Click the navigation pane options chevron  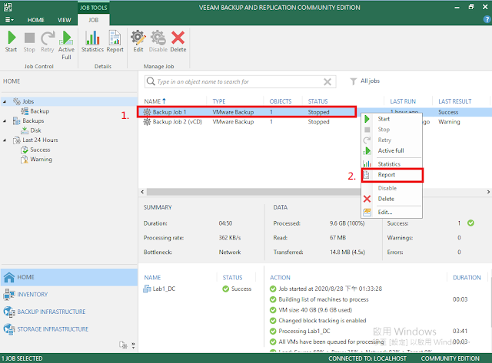pyautogui.click(x=133, y=345)
